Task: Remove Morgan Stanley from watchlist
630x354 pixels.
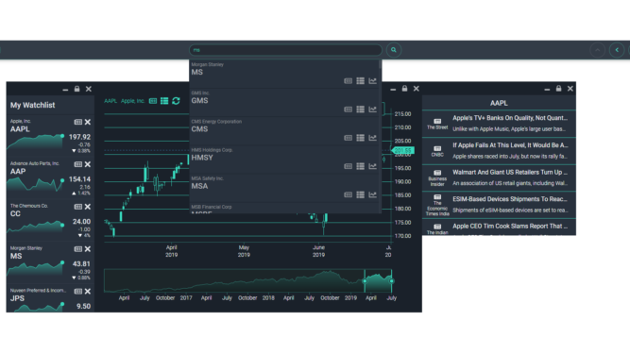Action: pos(88,249)
